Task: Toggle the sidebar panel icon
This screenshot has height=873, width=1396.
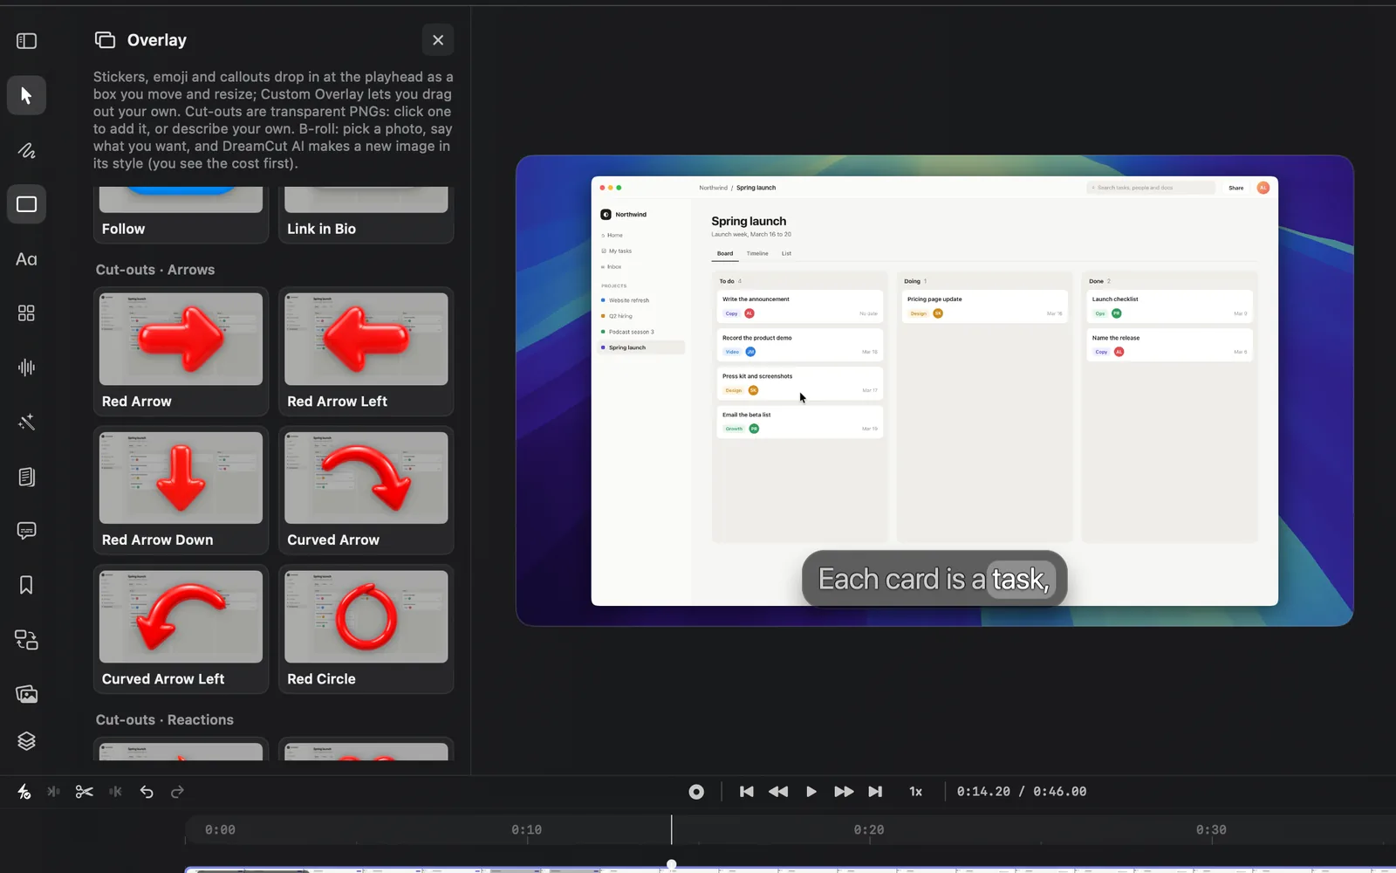Action: tap(26, 41)
